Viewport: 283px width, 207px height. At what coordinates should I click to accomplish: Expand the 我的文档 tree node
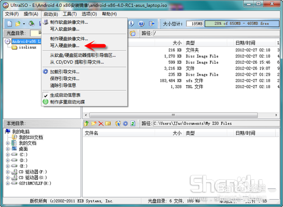tap(8, 143)
